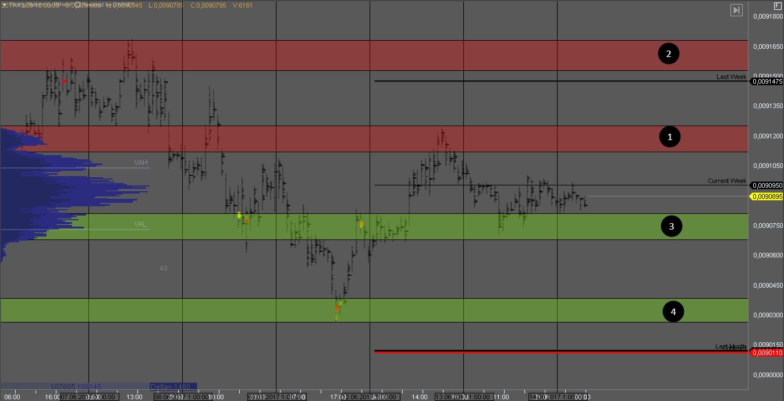Click the VAH label on volume profile
The height and width of the screenshot is (401, 784).
tap(141, 162)
